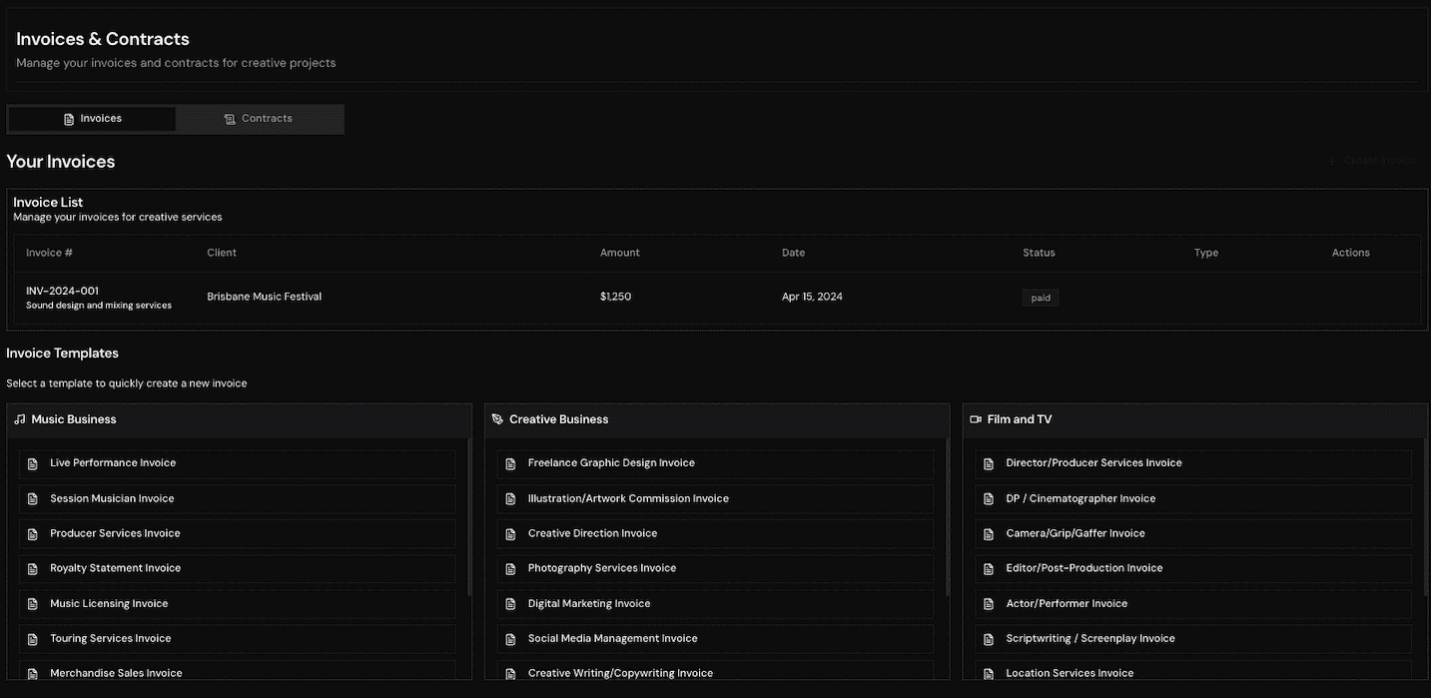This screenshot has width=1431, height=698.
Task: Click the paid status badge
Action: 1041,298
